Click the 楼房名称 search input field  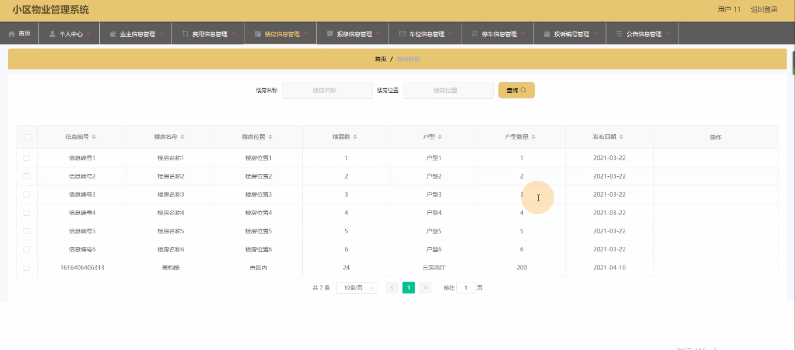click(327, 90)
